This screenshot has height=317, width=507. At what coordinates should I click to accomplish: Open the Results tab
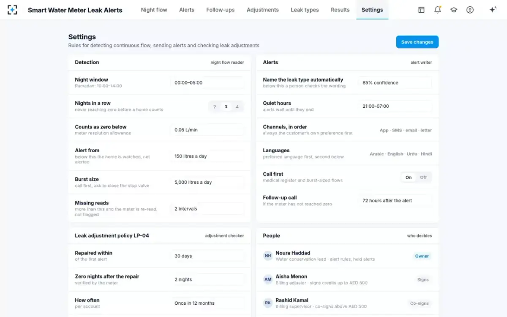click(x=340, y=10)
